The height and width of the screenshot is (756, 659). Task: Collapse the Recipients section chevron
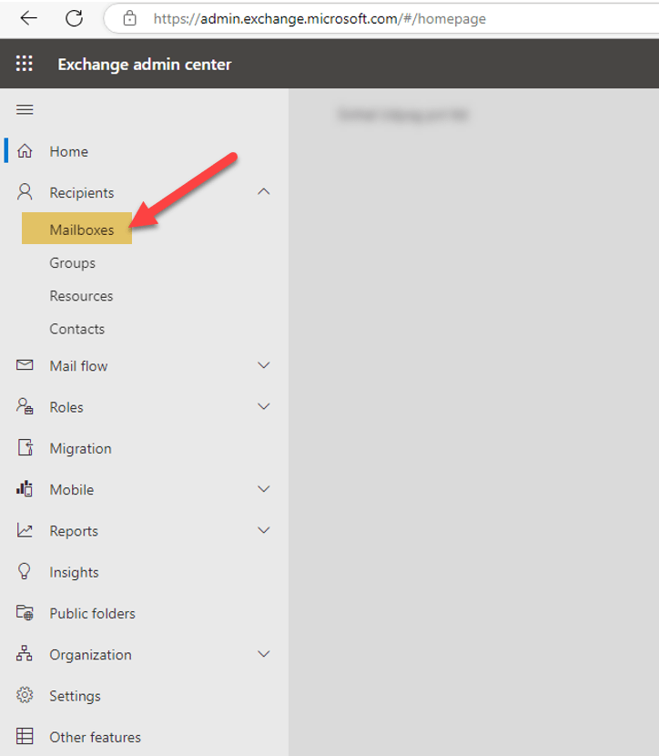click(x=264, y=192)
